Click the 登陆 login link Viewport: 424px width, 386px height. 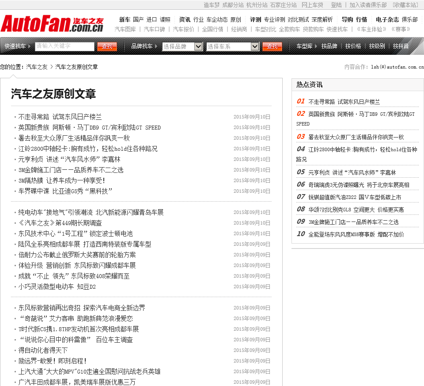click(336, 5)
